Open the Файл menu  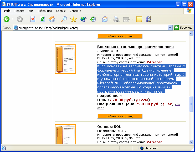point(7,11)
